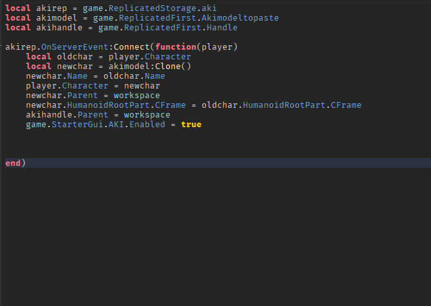This screenshot has height=306, width=431.
Task: Click 'ReplicatedFirst' on the akihandle declaration line
Action: pos(162,28)
